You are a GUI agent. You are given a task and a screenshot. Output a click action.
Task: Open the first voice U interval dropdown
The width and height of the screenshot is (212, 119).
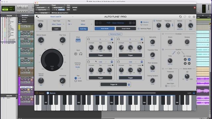coord(103,39)
